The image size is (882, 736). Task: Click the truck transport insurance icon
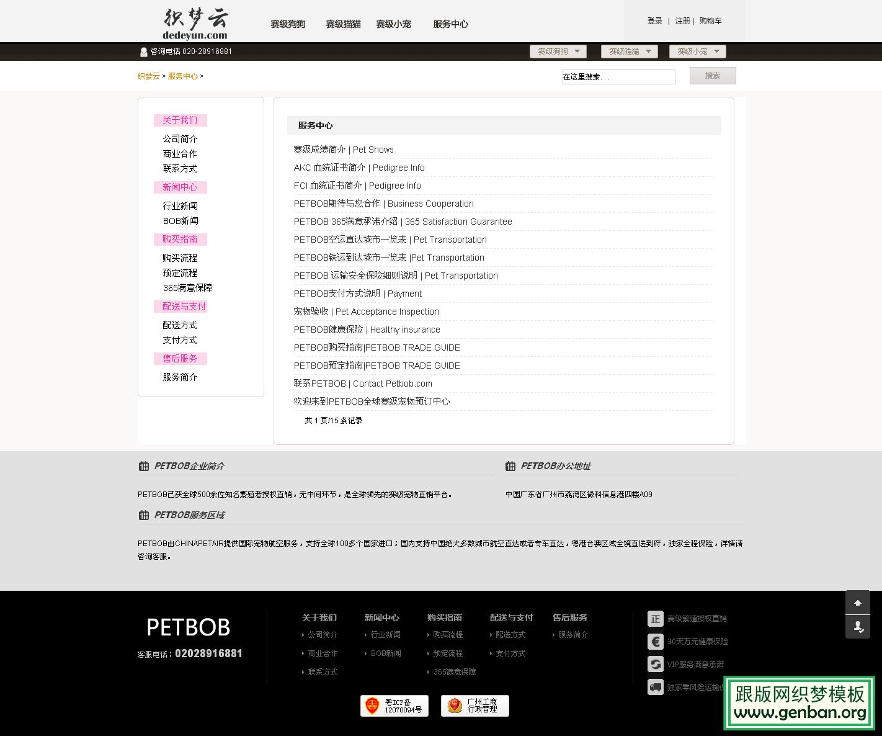pos(656,688)
